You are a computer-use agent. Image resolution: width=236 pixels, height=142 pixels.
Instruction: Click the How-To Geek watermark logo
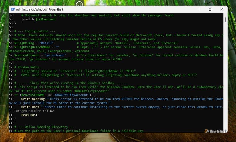point(215,131)
